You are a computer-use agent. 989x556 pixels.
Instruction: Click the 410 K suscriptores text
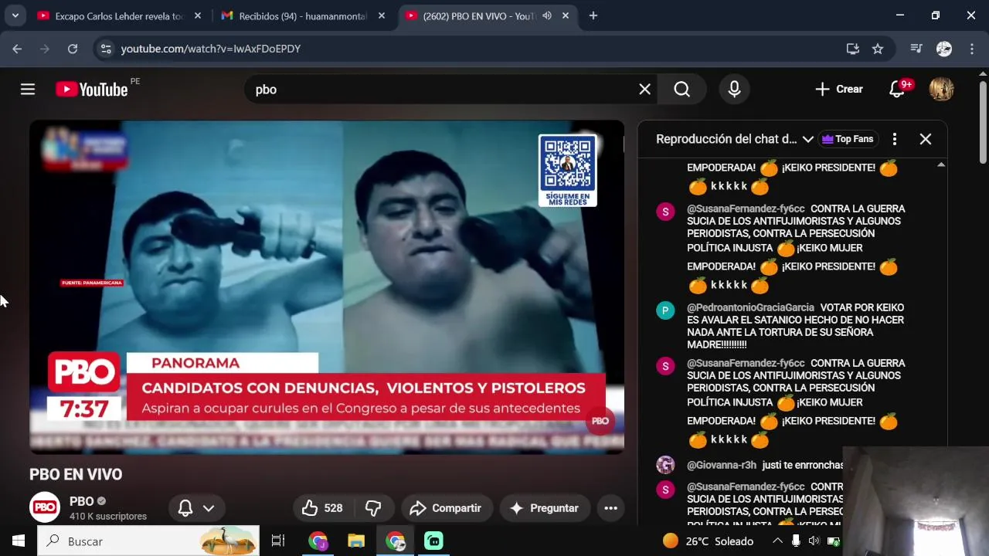click(x=108, y=516)
